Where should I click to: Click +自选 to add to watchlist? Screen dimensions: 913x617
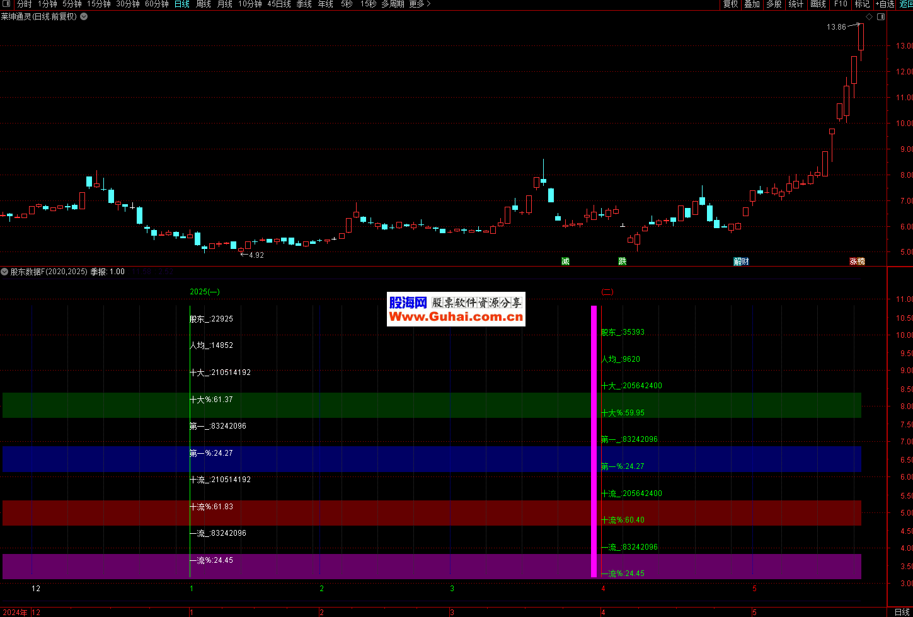point(885,4)
